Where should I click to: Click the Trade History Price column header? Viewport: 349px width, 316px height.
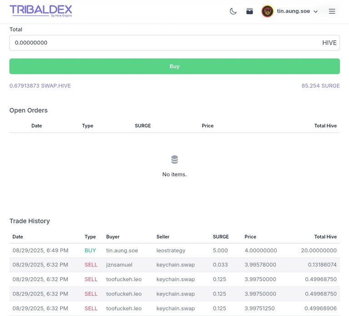click(x=250, y=237)
